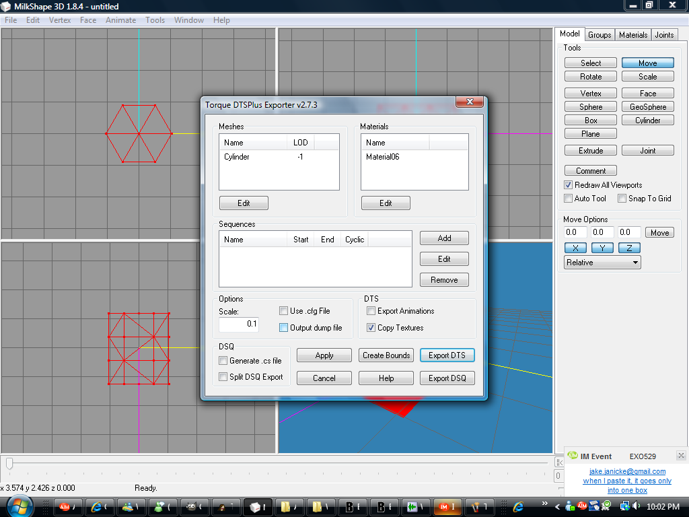689x517 pixels.
Task: Select the Cylinder tool button
Action: point(648,120)
